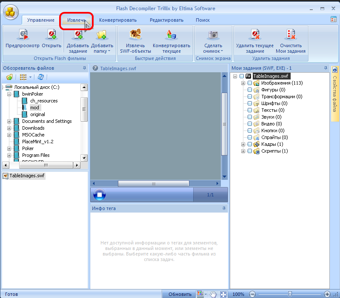The width and height of the screenshot is (340, 298).
Task: Expand the Downloads folder
Action: (x=9, y=128)
